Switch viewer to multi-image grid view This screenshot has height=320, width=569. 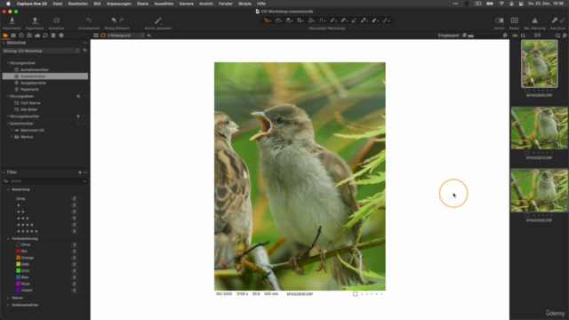pos(96,36)
